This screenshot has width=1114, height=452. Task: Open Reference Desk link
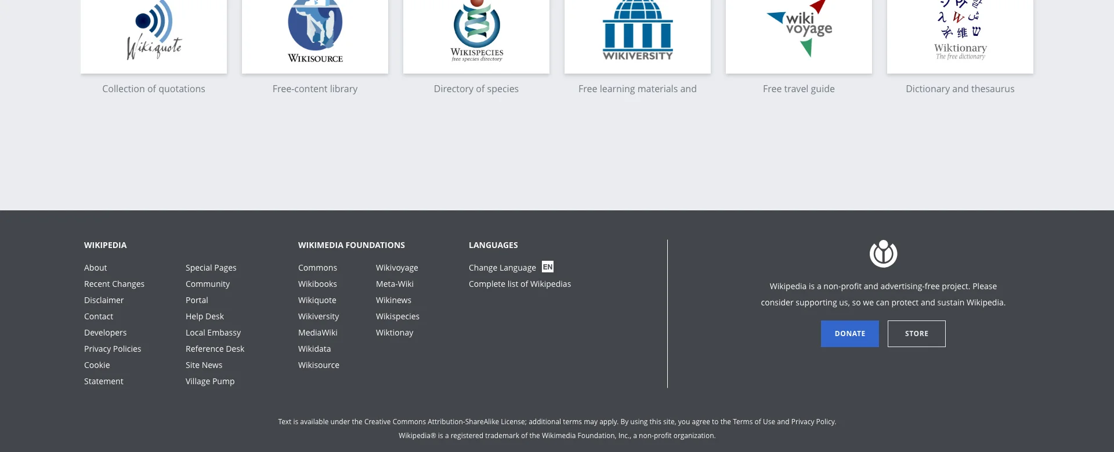pyautogui.click(x=215, y=349)
